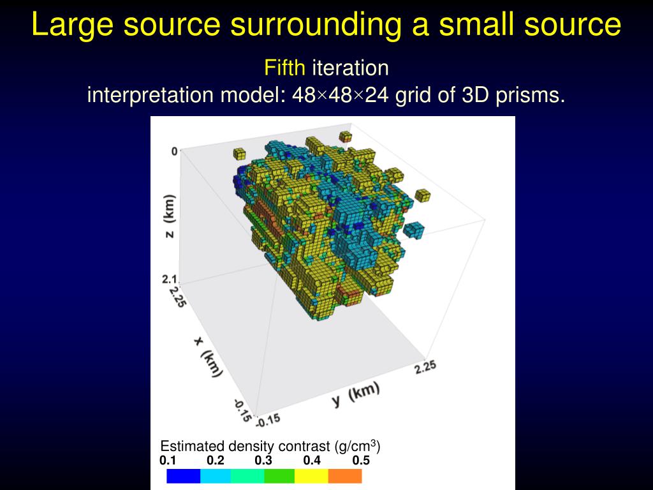The width and height of the screenshot is (653, 490).
Task: Pick the cyan colorbar swatch
Action: click(216, 476)
